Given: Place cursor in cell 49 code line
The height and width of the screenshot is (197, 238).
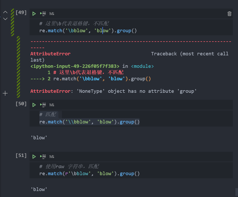Looking at the screenshot, I should [x=88, y=31].
